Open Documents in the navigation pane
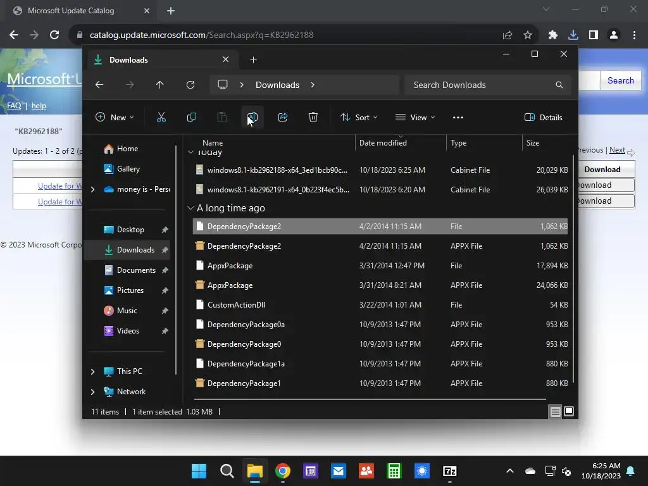 [136, 270]
